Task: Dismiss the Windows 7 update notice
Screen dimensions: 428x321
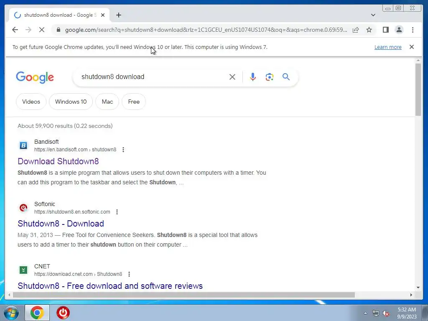Action: coord(412,47)
